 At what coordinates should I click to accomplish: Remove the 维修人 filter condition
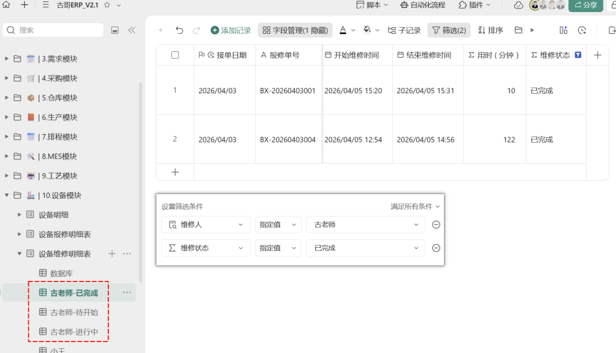pyautogui.click(x=436, y=224)
